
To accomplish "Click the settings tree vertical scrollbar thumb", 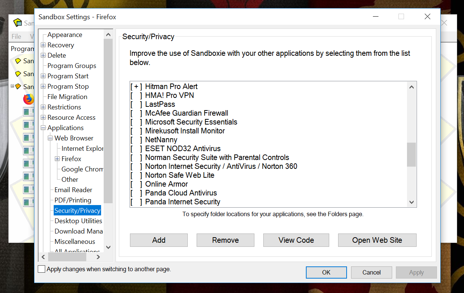I will pyautogui.click(x=108, y=121).
